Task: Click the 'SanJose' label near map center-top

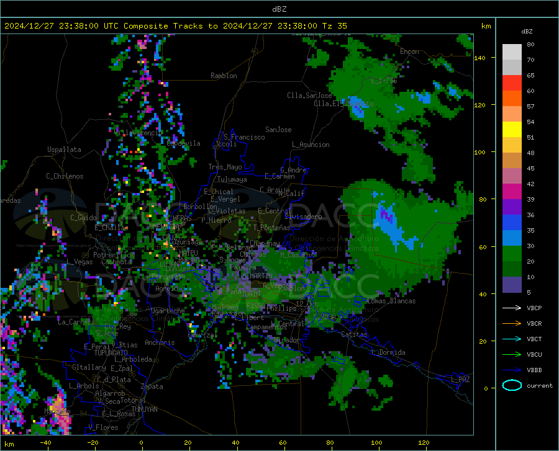Action: pyautogui.click(x=278, y=130)
